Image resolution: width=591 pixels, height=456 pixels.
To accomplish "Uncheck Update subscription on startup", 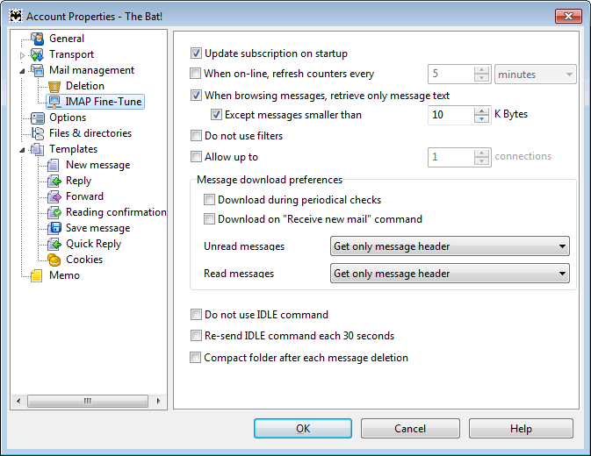I will coord(196,53).
